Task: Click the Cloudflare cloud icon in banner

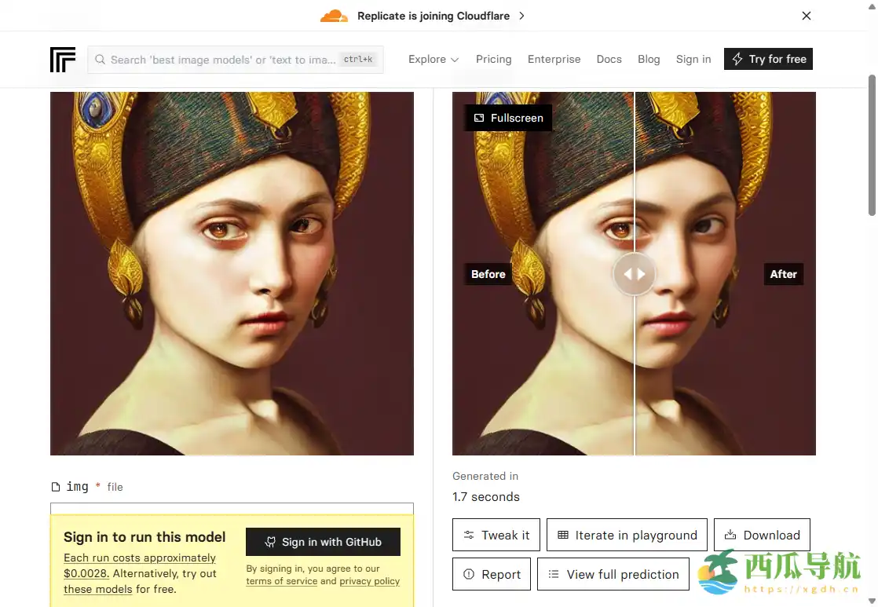Action: 334,16
